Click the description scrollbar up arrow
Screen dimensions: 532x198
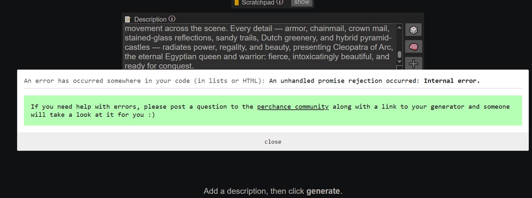pyautogui.click(x=399, y=28)
